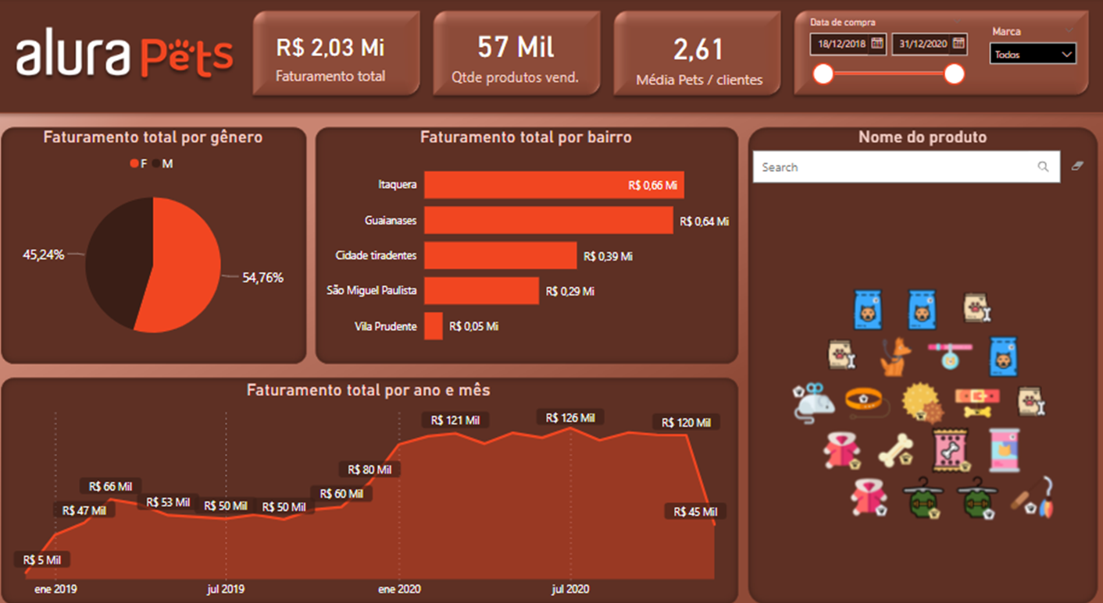
Task: Click the R$ 126 Mil data label
Action: click(x=570, y=417)
